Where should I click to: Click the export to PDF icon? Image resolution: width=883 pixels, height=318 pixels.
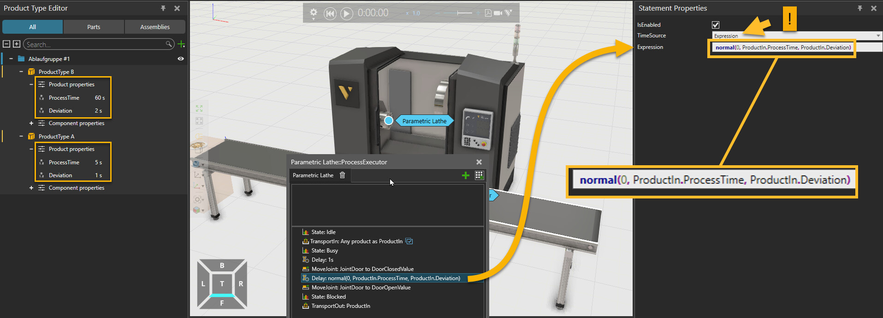click(488, 13)
